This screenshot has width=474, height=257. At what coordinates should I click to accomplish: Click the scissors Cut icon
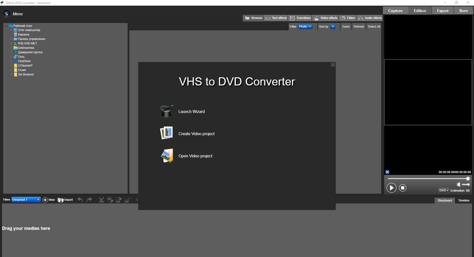(101, 200)
